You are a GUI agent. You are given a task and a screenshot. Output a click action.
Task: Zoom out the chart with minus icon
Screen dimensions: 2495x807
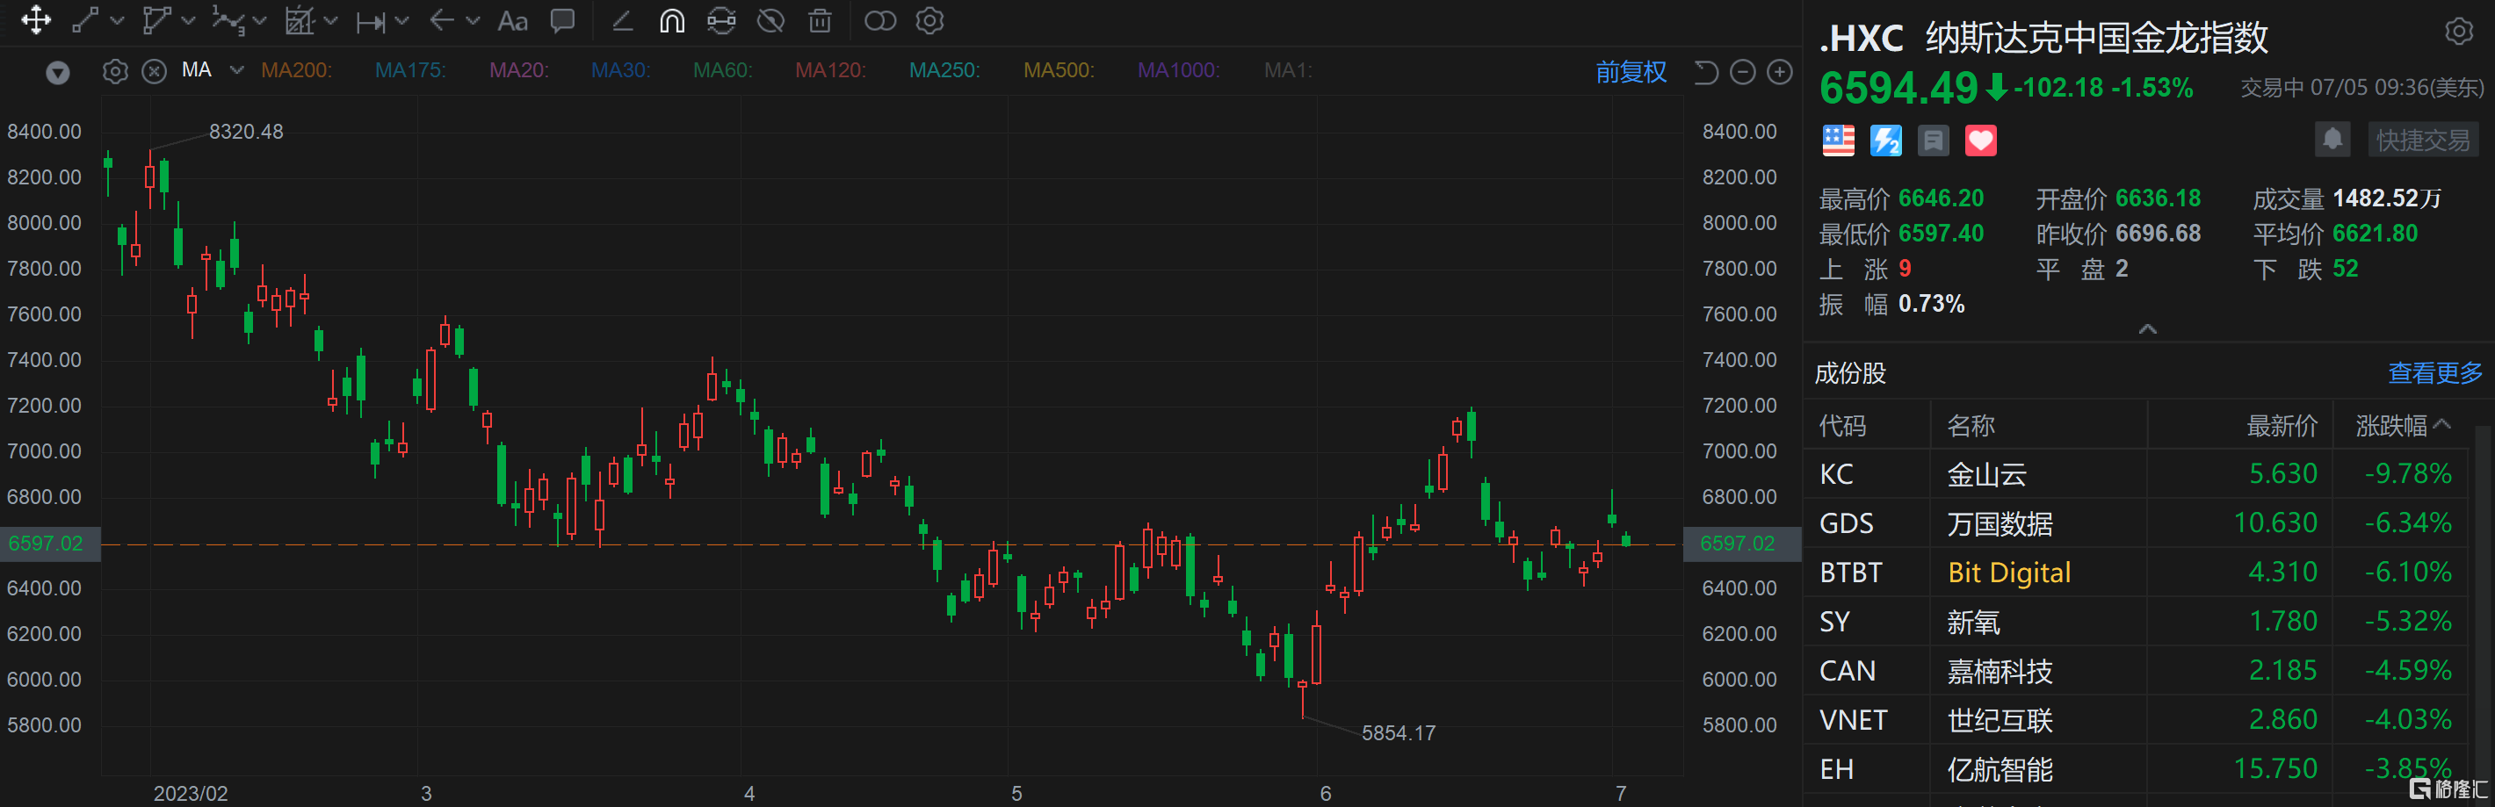(1742, 72)
